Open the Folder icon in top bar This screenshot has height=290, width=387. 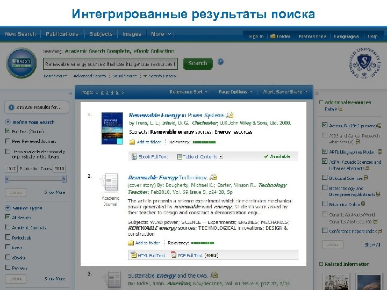click(273, 36)
